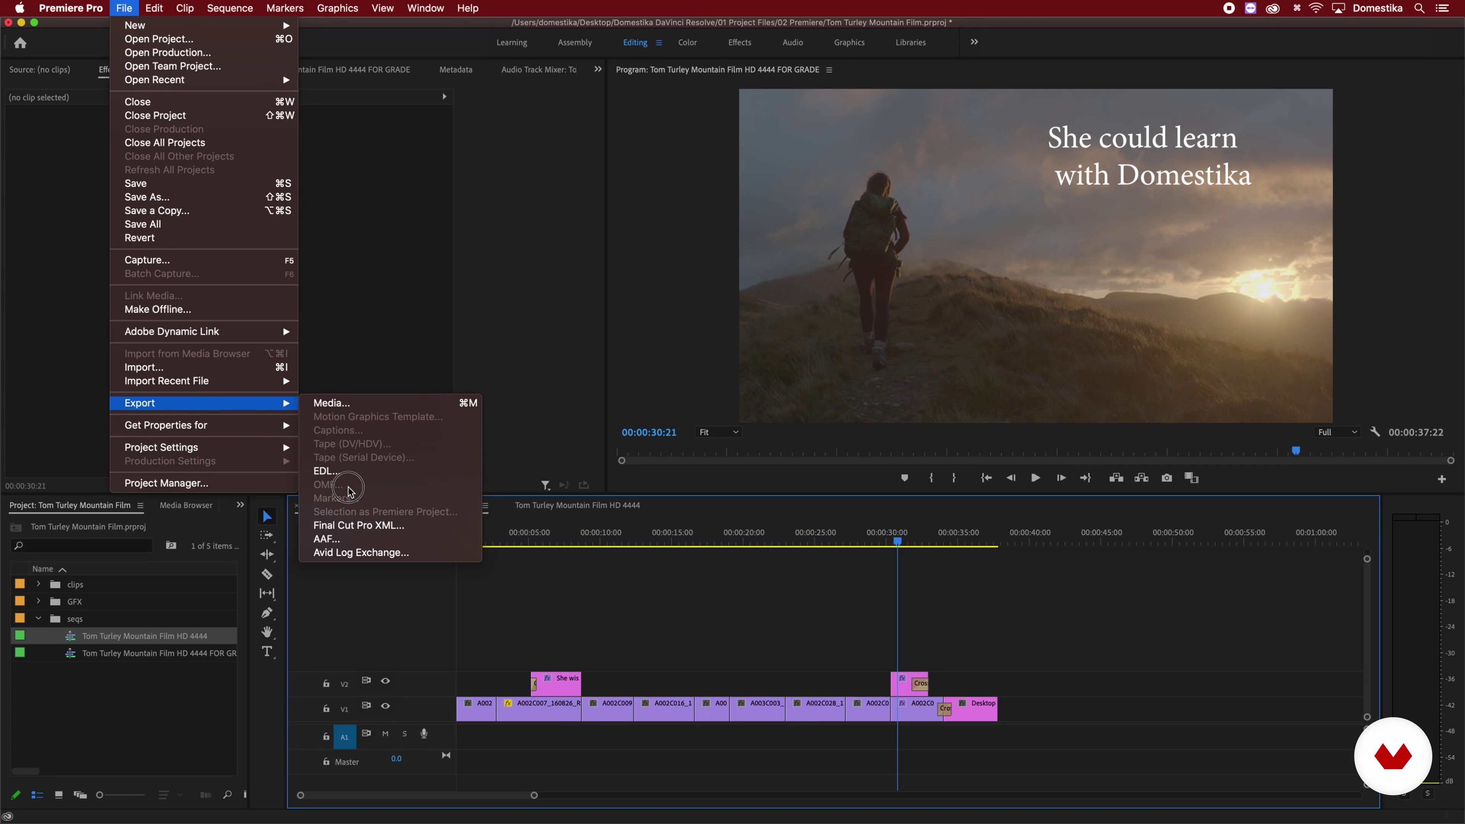This screenshot has width=1465, height=824.
Task: Open Media Browser tab
Action: 186,505
